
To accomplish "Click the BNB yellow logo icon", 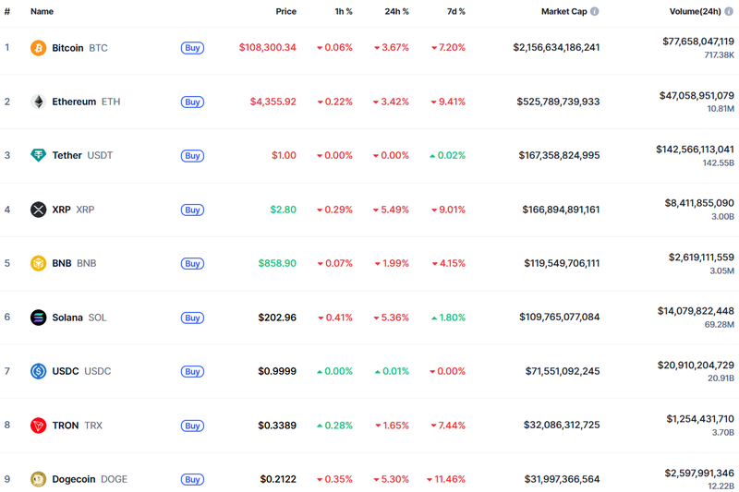I will (x=38, y=263).
